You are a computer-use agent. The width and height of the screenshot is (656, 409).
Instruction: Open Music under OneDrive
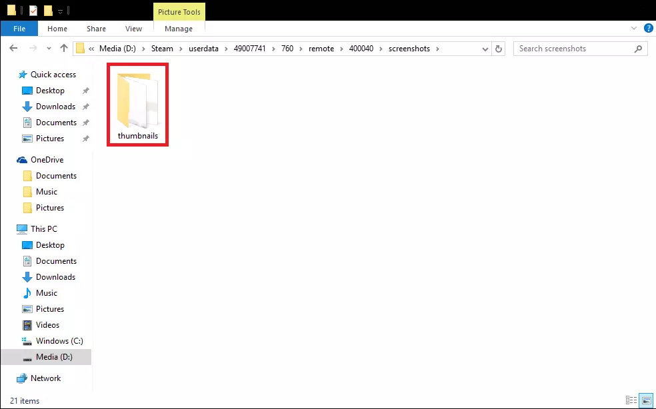tap(47, 192)
